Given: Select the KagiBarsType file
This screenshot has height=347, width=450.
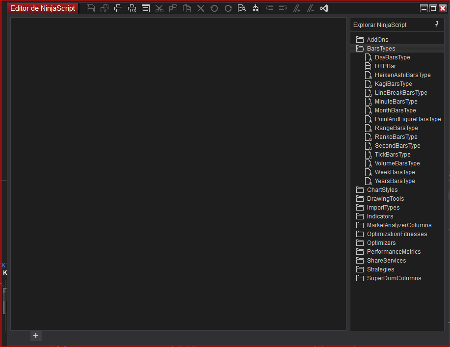Looking at the screenshot, I should point(389,84).
